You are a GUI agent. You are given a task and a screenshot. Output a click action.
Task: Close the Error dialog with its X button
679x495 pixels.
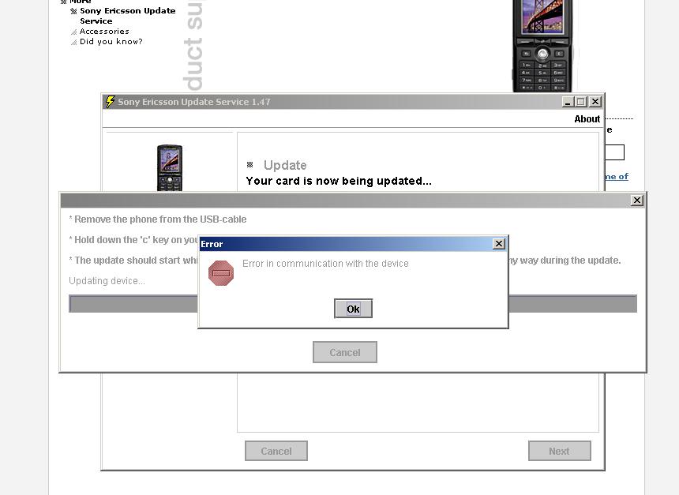499,244
